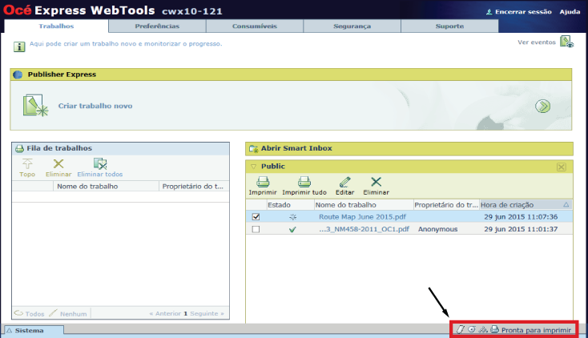Image resolution: width=588 pixels, height=338 pixels.
Task: Click the Encerrar sessão user icon
Action: coord(489,12)
